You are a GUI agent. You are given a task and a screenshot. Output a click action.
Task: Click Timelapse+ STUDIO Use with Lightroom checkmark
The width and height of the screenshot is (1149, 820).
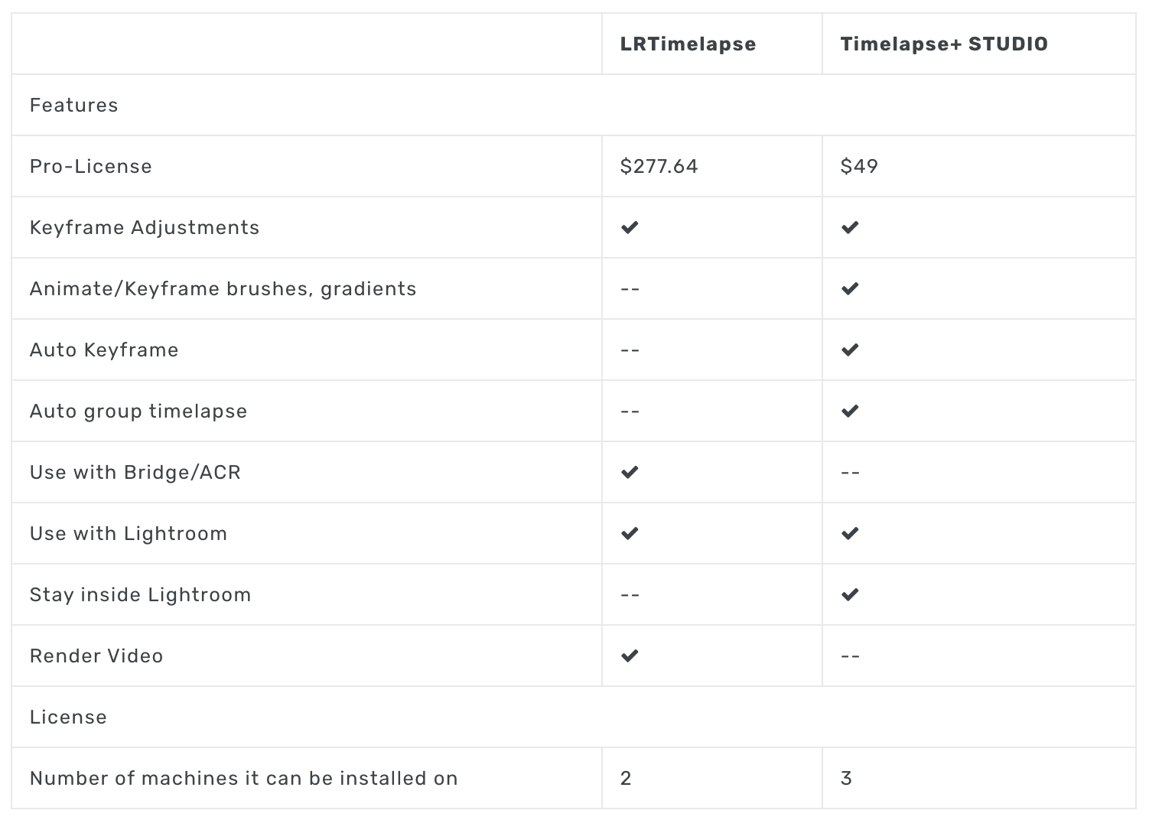(850, 533)
